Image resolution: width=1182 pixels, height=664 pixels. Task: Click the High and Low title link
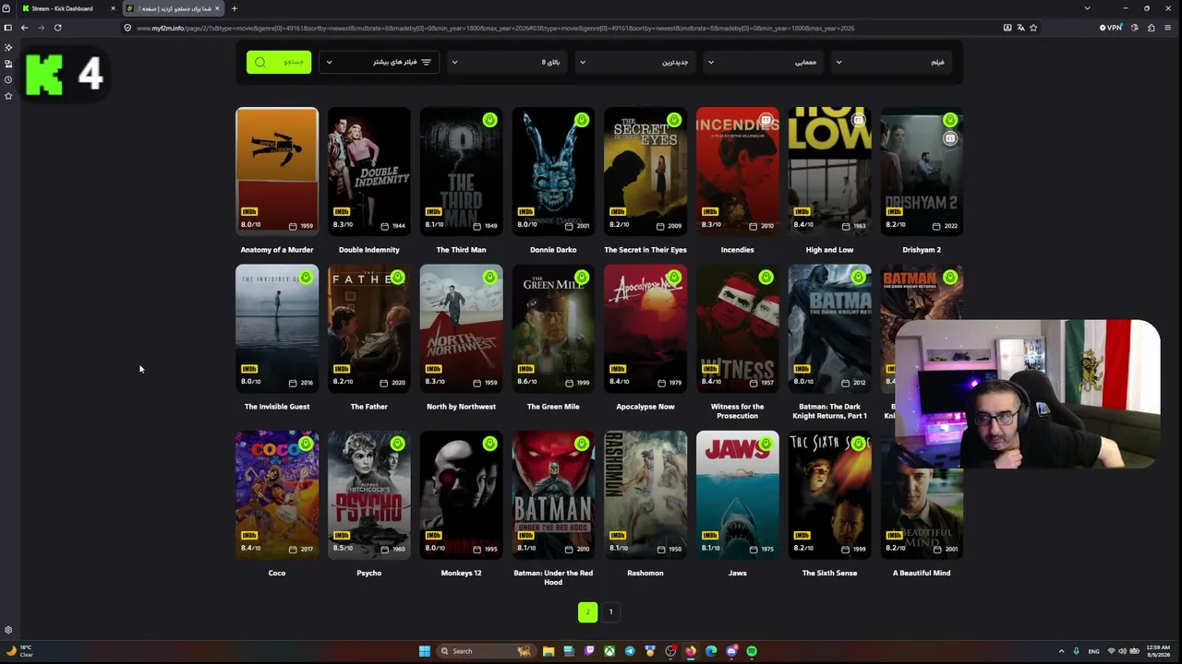(829, 250)
